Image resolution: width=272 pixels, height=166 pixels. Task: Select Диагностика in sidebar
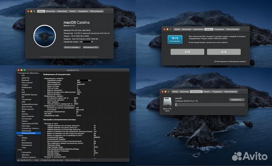click(x=26, y=107)
